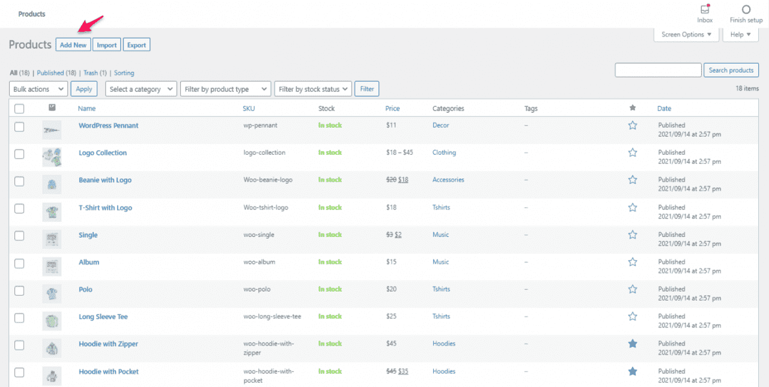The width and height of the screenshot is (769, 387).
Task: Toggle featured star for T-Shirt with Logo
Action: pos(633,207)
